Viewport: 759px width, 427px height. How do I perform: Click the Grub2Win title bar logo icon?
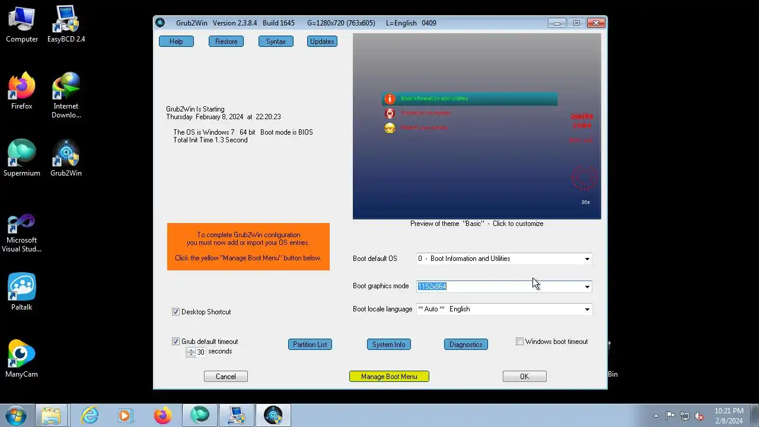[x=160, y=23]
